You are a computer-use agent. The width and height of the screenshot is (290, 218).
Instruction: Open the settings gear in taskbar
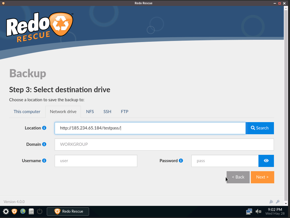click(x=6, y=211)
